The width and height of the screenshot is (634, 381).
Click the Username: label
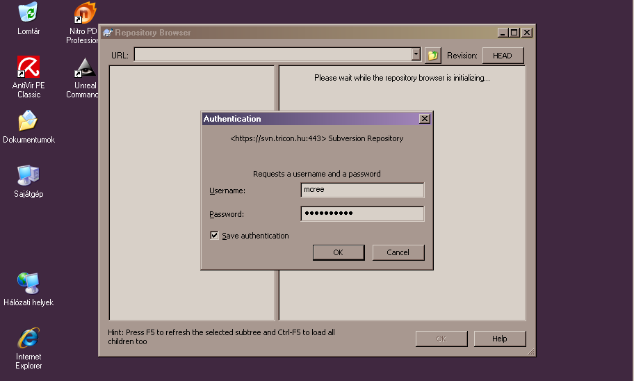coord(227,190)
